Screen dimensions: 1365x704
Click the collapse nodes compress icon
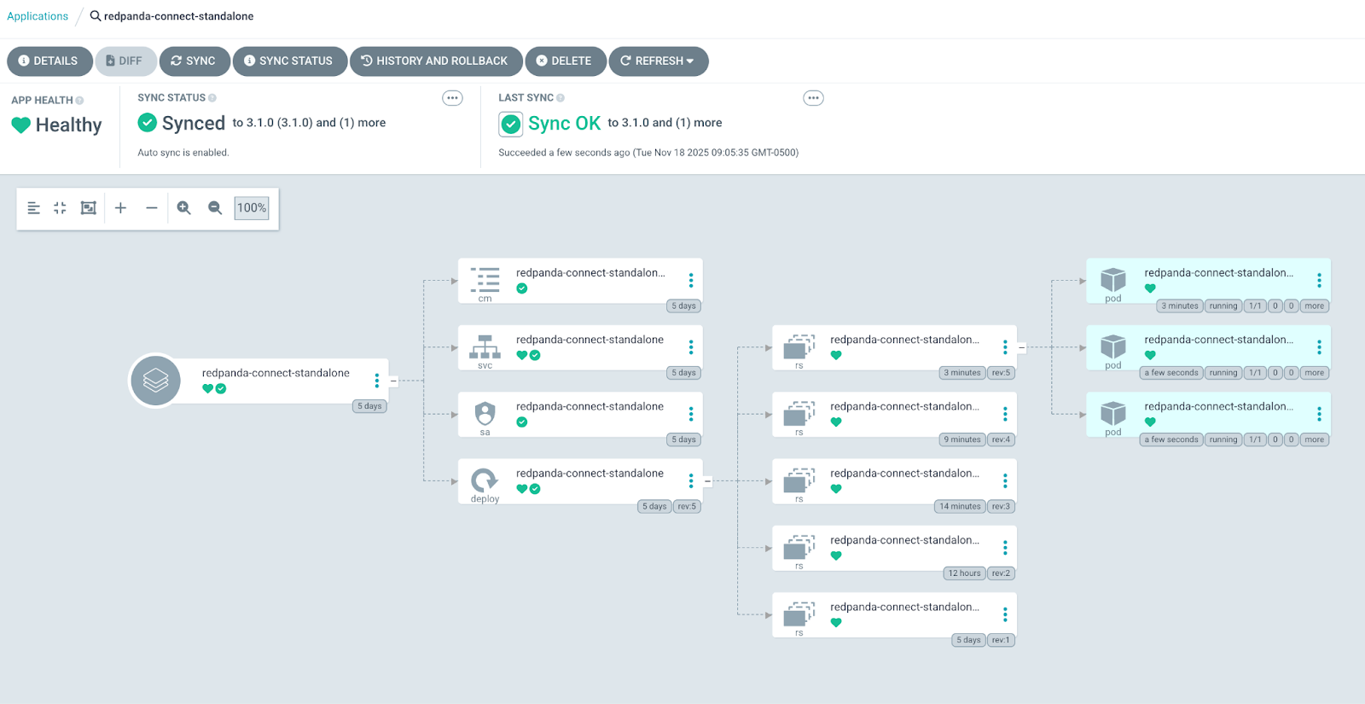60,208
